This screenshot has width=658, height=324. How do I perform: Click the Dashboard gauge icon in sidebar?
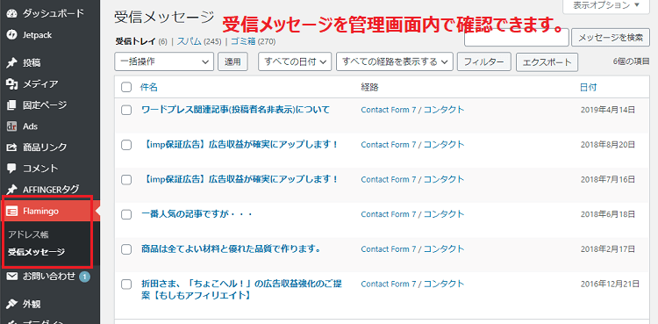(x=11, y=13)
